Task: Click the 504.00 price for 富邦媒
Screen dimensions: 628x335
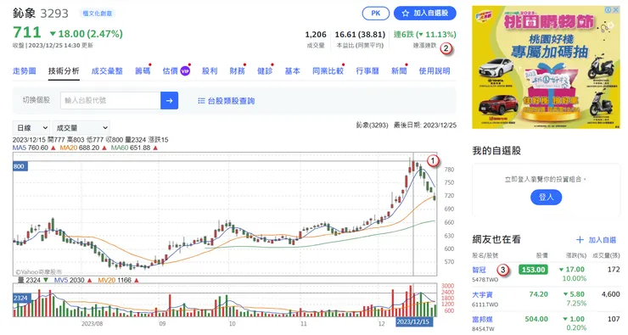Action: (x=536, y=319)
